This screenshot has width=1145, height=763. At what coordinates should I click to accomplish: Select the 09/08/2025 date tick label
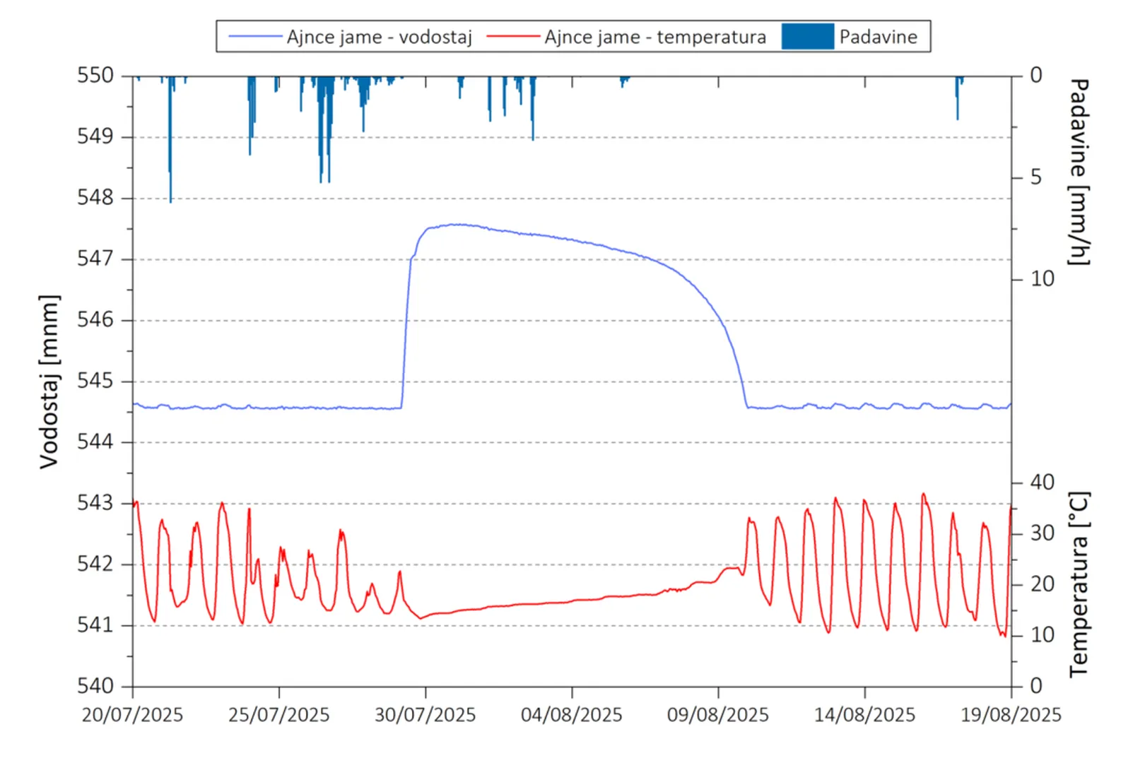click(717, 715)
